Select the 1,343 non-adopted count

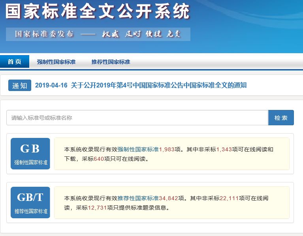click(224, 149)
